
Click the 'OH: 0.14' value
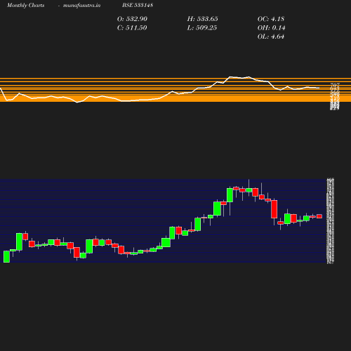click(x=272, y=28)
